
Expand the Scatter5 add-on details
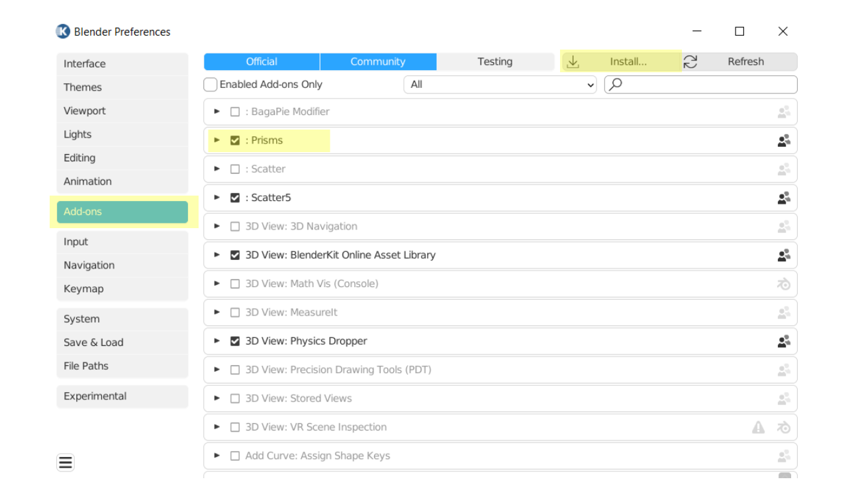216,198
